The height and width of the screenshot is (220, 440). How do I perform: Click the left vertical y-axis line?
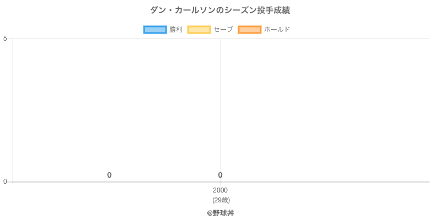click(x=13, y=110)
